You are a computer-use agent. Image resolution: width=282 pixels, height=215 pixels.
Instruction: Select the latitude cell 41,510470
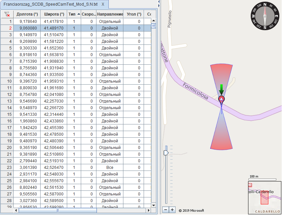pyautogui.click(x=54, y=35)
